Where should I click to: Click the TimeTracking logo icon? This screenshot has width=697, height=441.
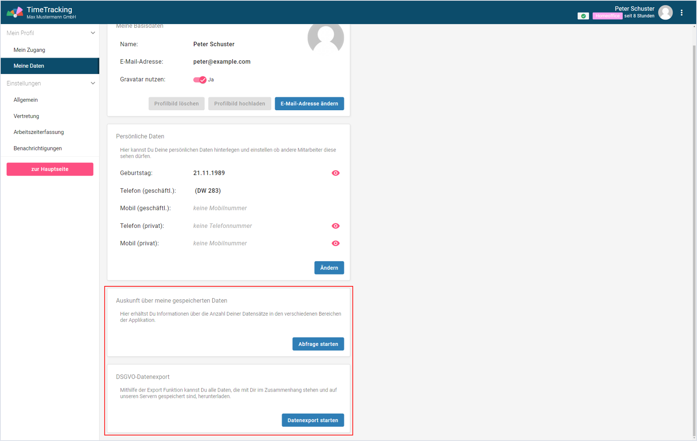point(15,12)
